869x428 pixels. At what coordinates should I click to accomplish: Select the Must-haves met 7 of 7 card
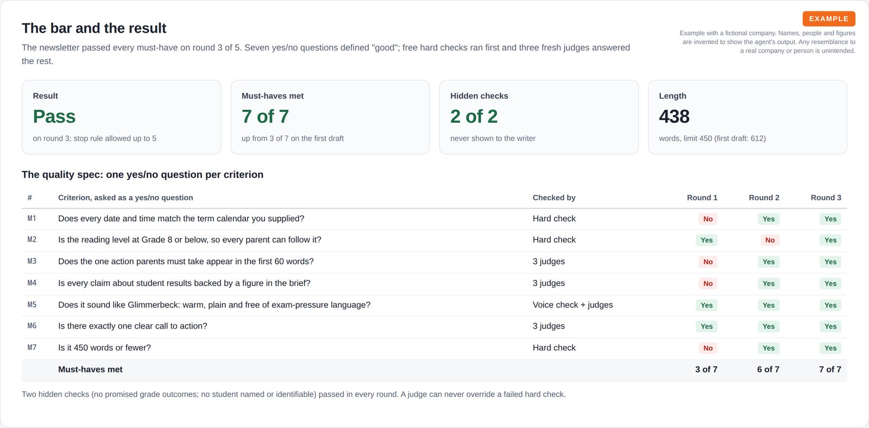click(x=330, y=117)
